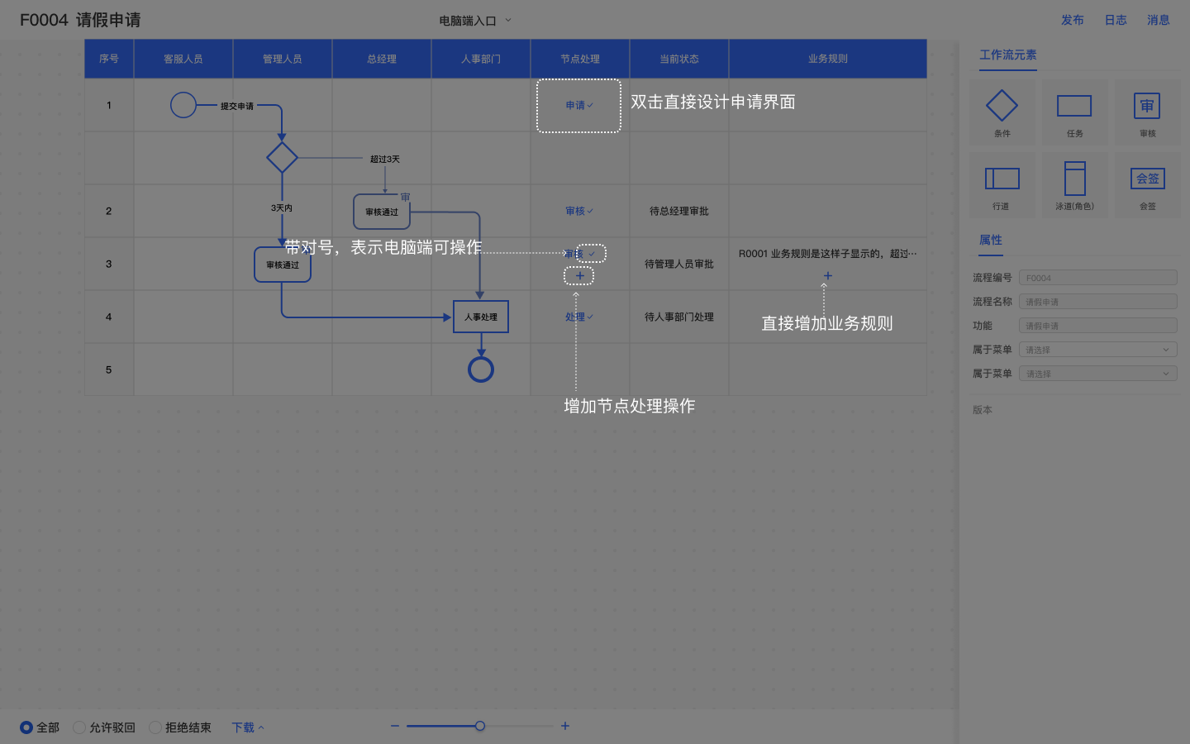
Task: Choose the 行道 lane element icon
Action: click(x=1002, y=179)
